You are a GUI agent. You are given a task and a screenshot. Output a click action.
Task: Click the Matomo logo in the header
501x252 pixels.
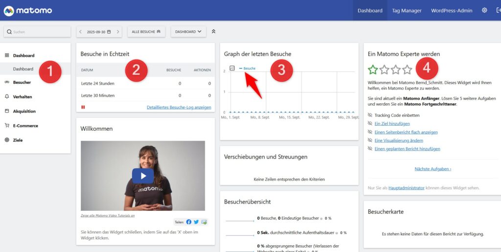click(x=27, y=10)
